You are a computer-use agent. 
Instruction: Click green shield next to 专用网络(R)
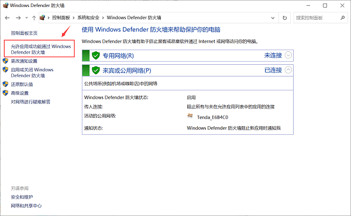tap(96, 55)
